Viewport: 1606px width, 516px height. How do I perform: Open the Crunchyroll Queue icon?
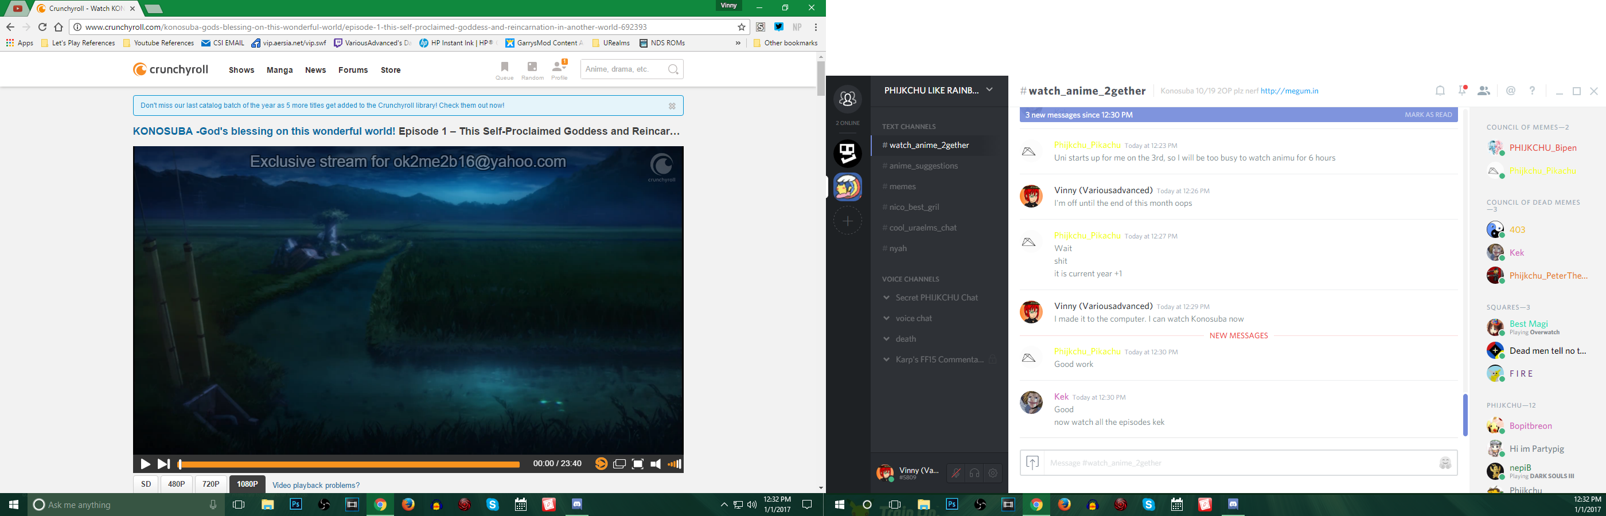click(x=504, y=70)
